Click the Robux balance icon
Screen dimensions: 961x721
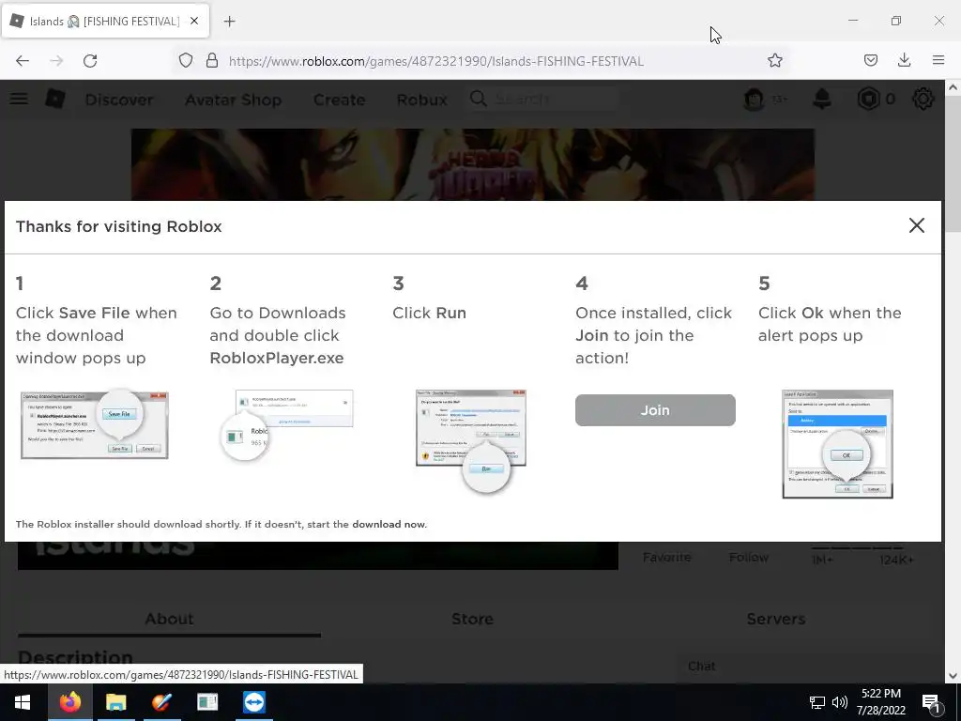pos(868,99)
